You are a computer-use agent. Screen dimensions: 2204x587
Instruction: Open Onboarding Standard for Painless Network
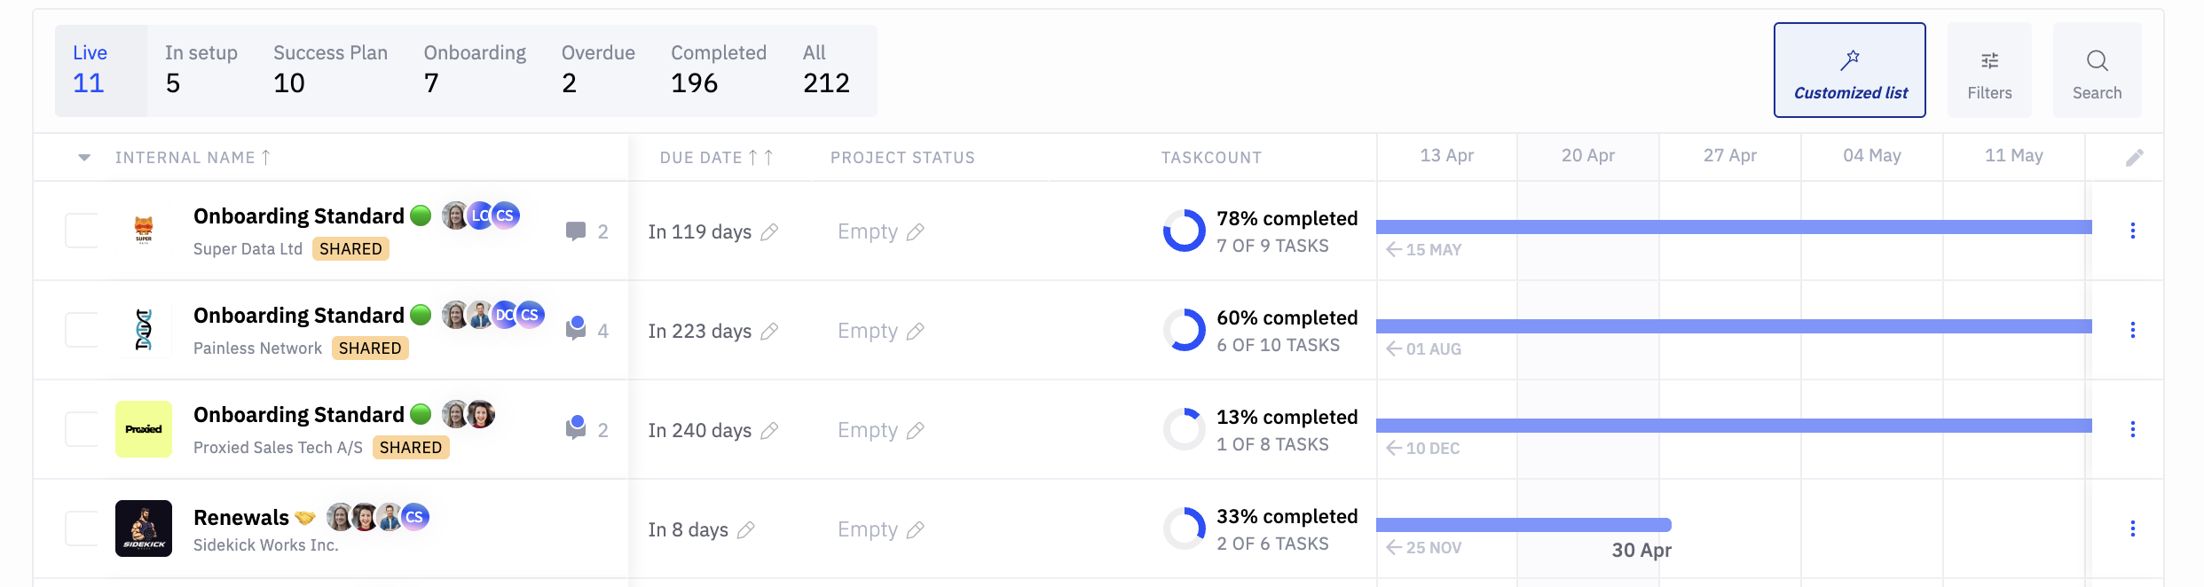[x=299, y=316]
